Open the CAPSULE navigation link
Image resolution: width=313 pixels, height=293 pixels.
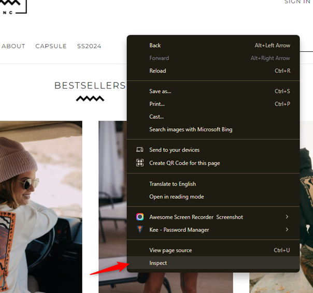51,46
